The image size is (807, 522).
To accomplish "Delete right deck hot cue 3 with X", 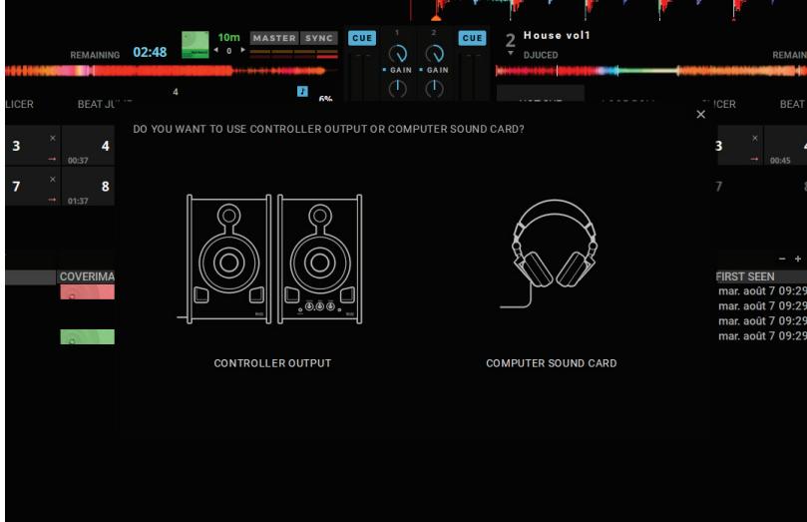I will pyautogui.click(x=755, y=138).
